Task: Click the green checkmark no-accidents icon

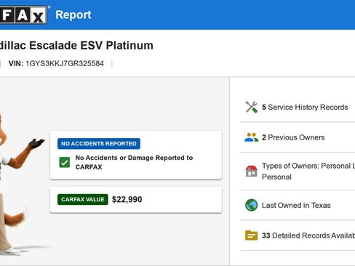Action: [65, 162]
